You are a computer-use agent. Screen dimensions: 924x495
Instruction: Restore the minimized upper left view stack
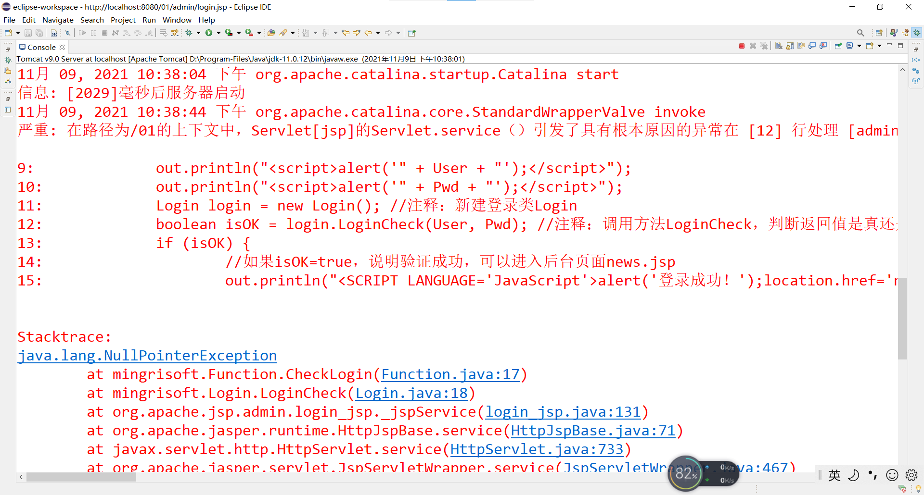pos(8,49)
